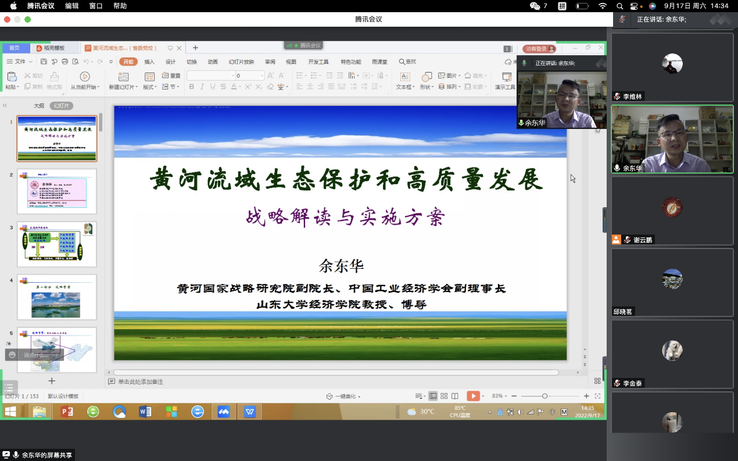Click the Shapes (形状) icon
Viewport: 738px width, 461px height.
[427, 77]
